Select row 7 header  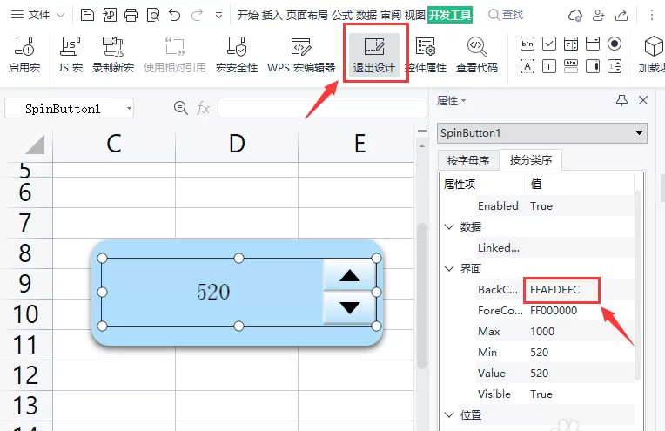(25, 223)
